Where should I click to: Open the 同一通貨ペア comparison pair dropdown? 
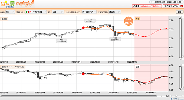pyautogui.click(x=89, y=12)
